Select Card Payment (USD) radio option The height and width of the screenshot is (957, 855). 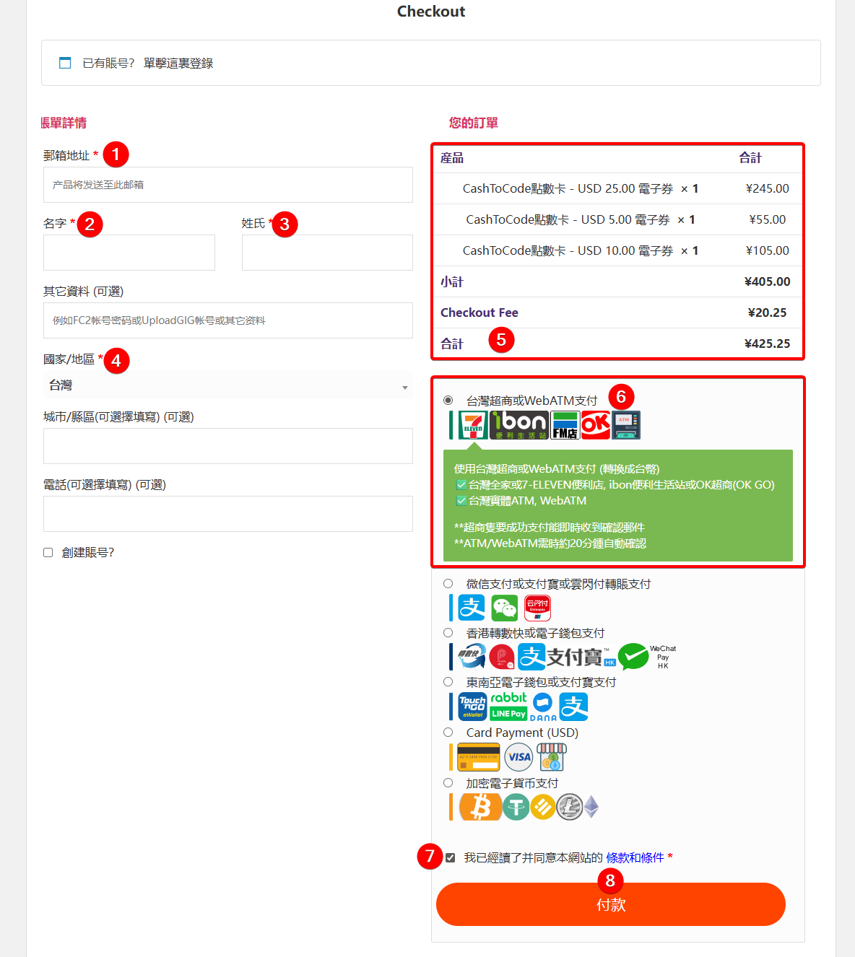(x=448, y=733)
